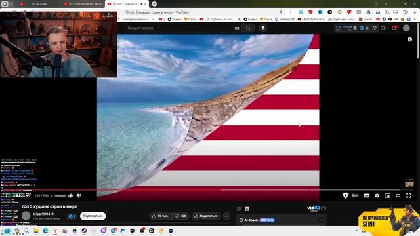Screen dimensions: 420x236
Task: Dislike the video with 428 count
Action: coord(180,216)
